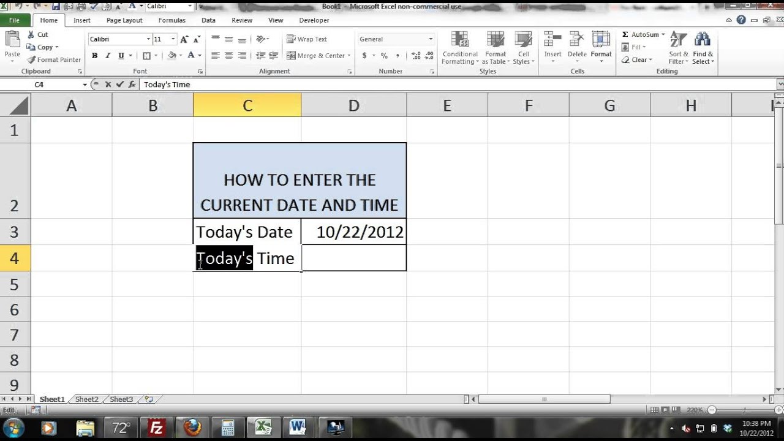Open the font name Calibri dropdown
The image size is (784, 441).
click(148, 39)
